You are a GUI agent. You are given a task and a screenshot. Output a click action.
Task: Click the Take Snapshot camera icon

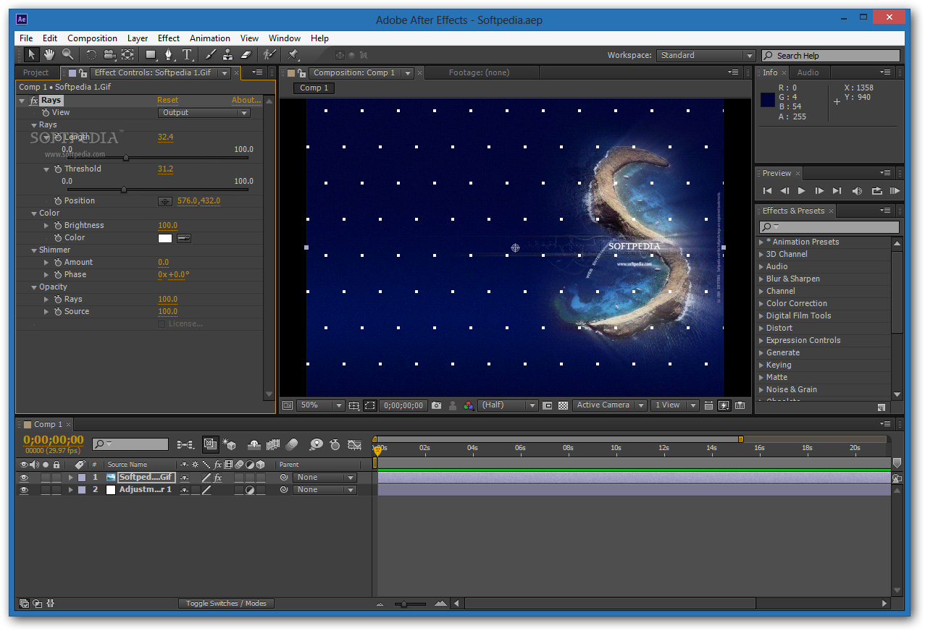coord(436,405)
